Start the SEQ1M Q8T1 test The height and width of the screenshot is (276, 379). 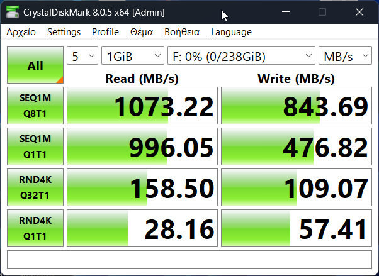[x=35, y=106]
